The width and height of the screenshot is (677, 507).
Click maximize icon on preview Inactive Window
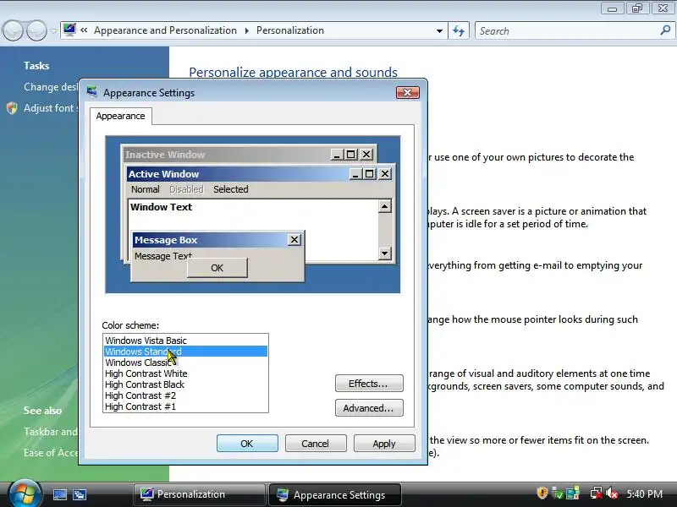coord(351,155)
